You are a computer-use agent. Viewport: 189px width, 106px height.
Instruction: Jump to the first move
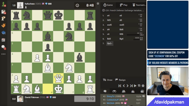[x=120, y=86]
